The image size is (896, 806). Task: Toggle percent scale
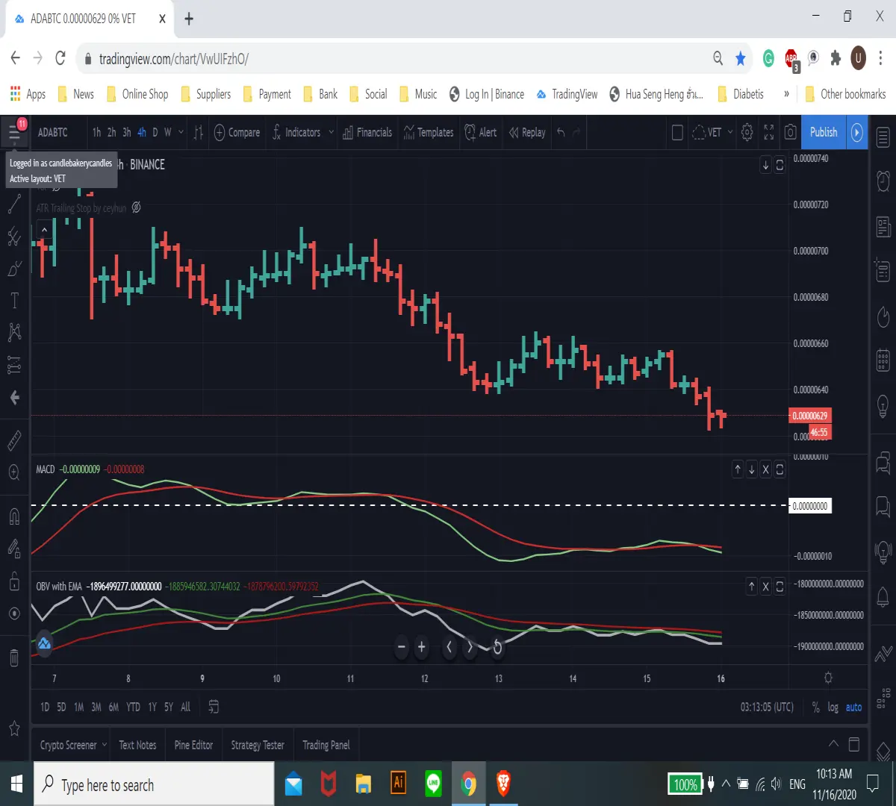pyautogui.click(x=815, y=707)
